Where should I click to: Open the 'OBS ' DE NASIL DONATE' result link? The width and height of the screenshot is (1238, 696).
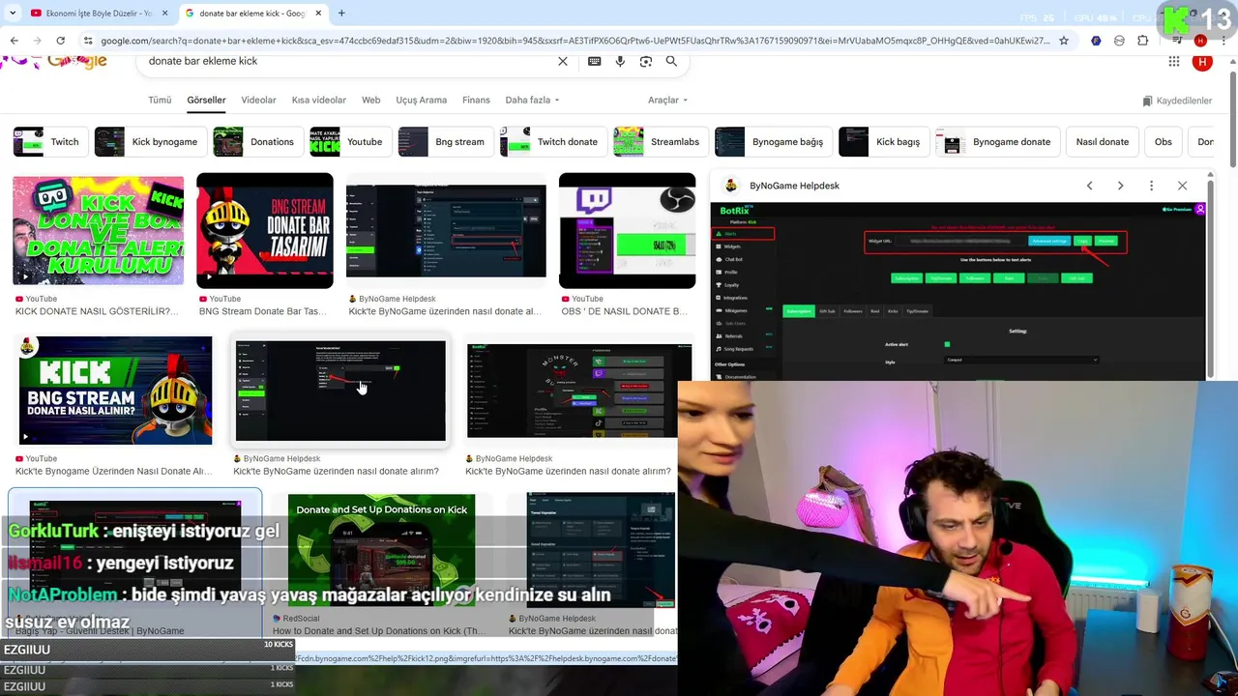[625, 311]
